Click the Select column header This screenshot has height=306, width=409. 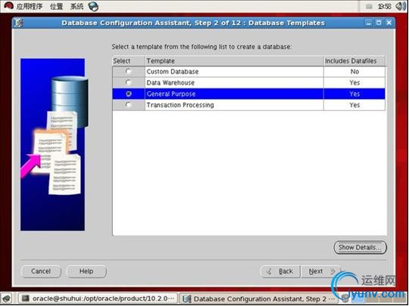pos(129,61)
